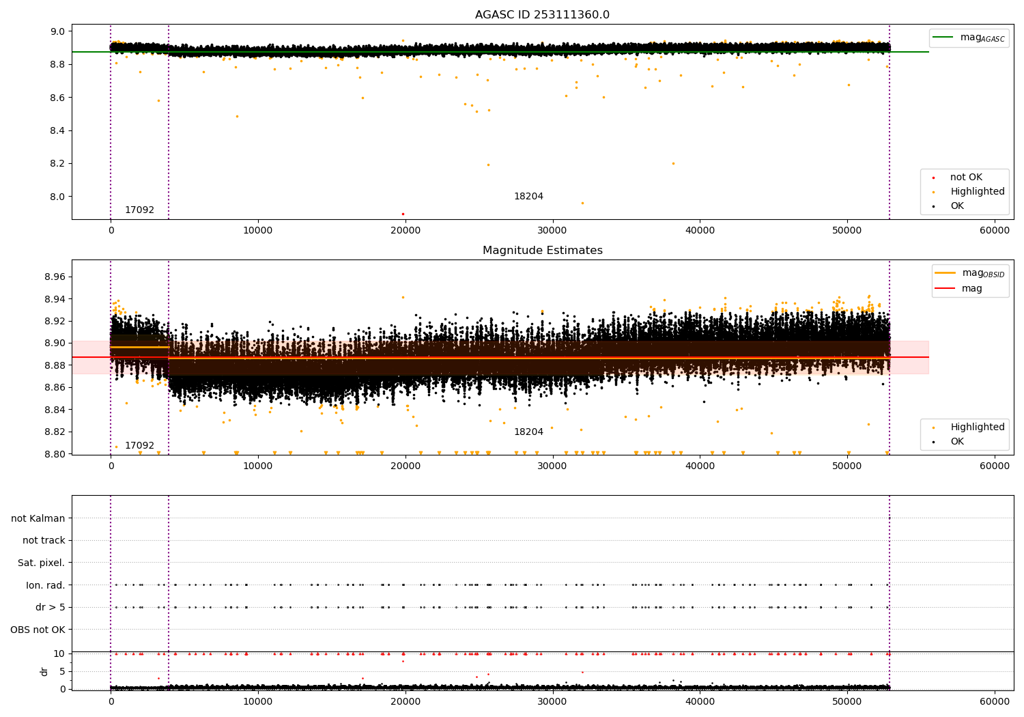Click the 'not track' axis label
1024x717 pixels.
tap(44, 540)
